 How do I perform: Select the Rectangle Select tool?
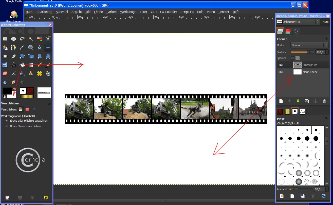pyautogui.click(x=5, y=39)
